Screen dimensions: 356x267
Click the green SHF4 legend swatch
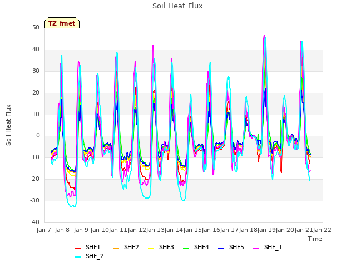coord(186,248)
